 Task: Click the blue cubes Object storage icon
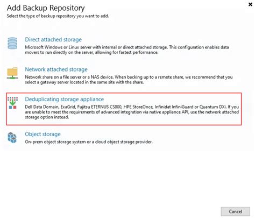[x=12, y=137]
